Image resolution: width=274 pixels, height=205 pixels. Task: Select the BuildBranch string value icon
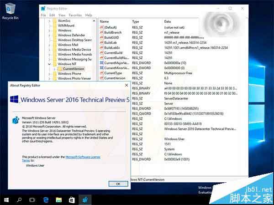(x=101, y=32)
